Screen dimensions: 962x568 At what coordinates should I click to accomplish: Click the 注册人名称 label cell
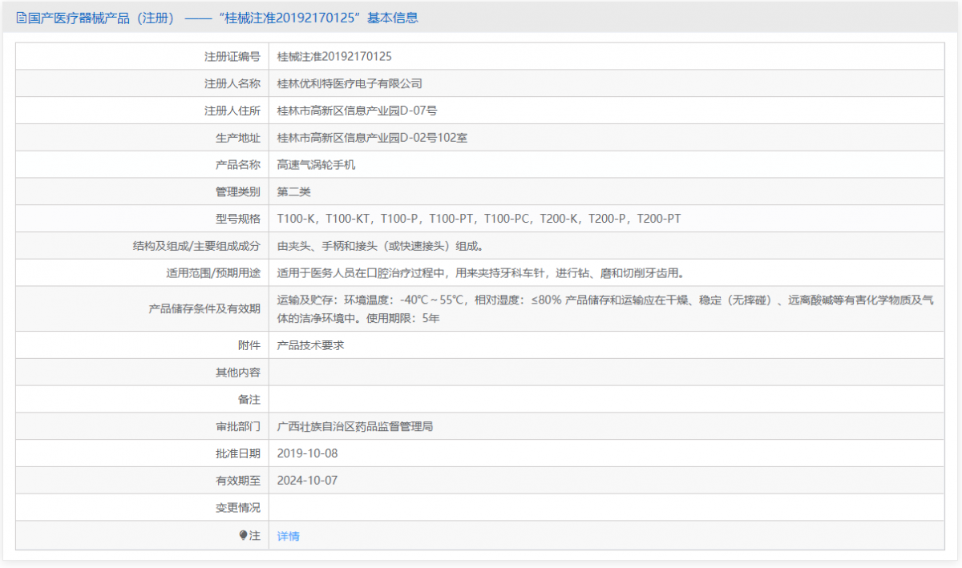coord(143,83)
